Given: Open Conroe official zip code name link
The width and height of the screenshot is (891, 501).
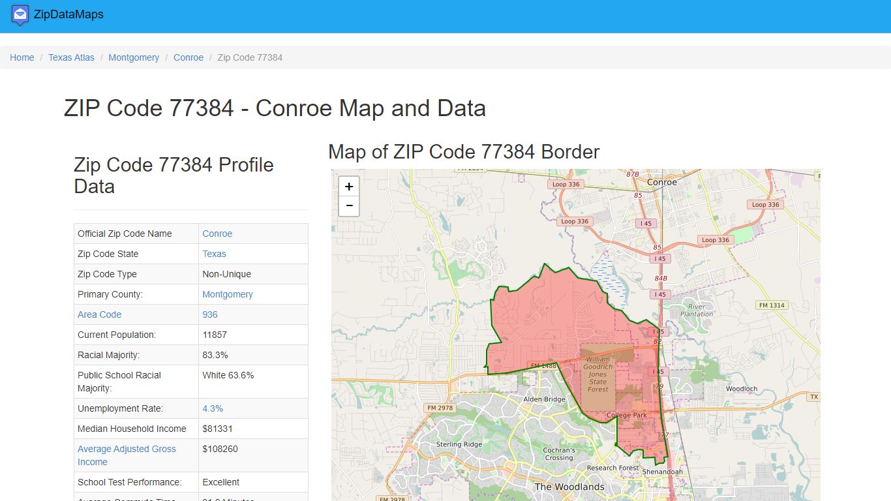Looking at the screenshot, I should tap(217, 234).
